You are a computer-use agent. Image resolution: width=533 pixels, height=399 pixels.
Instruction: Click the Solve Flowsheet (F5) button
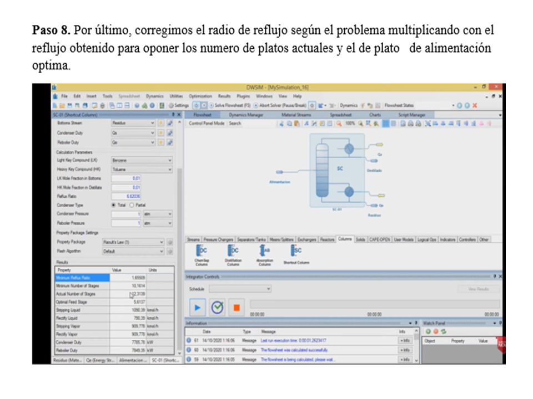pyautogui.click(x=230, y=105)
